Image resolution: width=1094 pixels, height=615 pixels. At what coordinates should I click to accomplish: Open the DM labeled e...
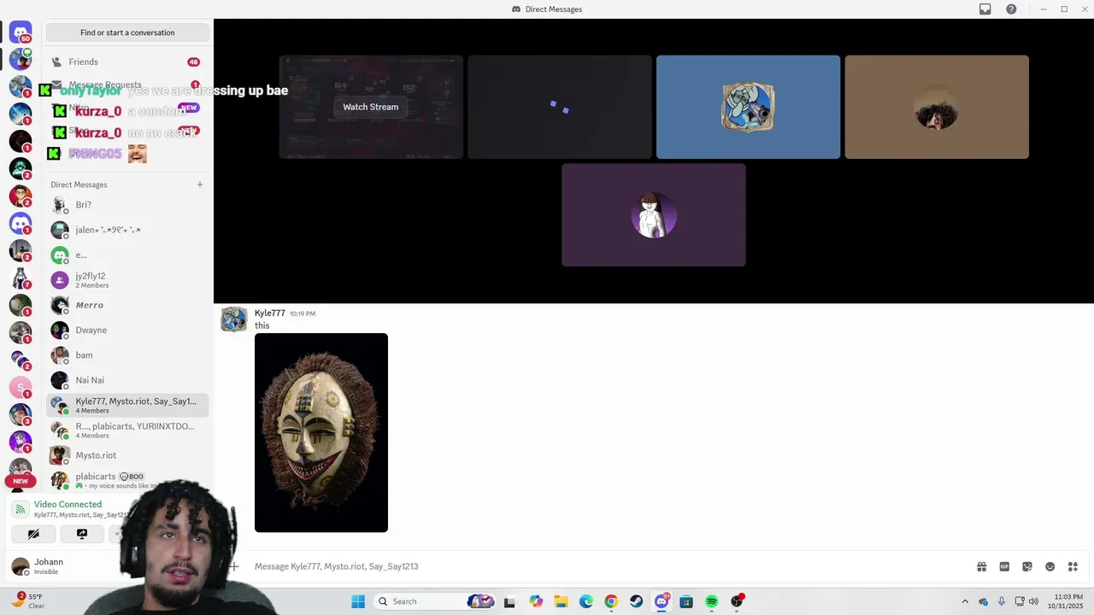point(127,255)
